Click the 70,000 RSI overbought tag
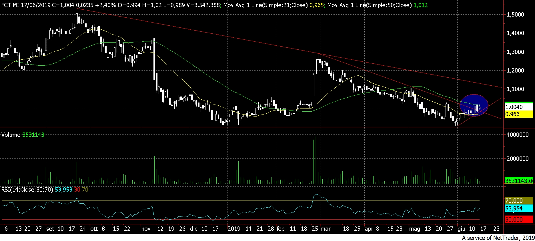Image resolution: width=535 pixels, height=241 pixels. [519, 200]
